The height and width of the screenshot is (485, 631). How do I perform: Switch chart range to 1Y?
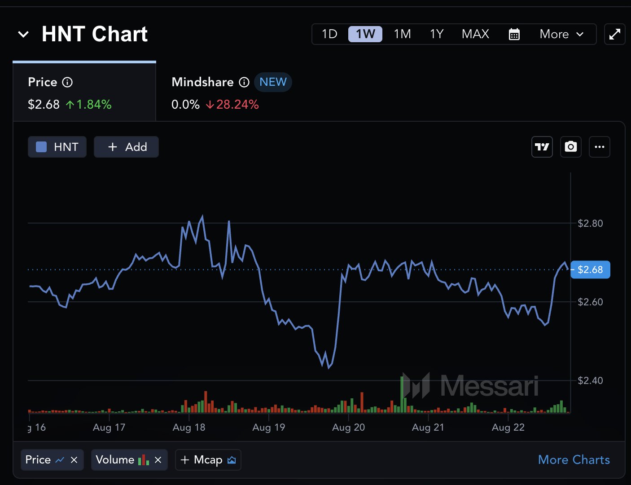[x=437, y=34]
